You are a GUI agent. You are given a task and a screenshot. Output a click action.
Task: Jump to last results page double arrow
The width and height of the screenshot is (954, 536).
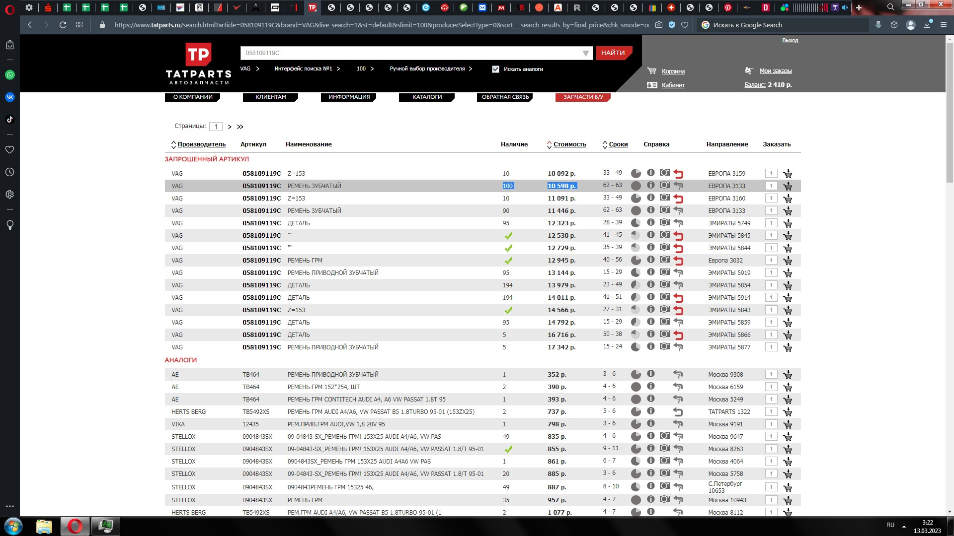(240, 127)
